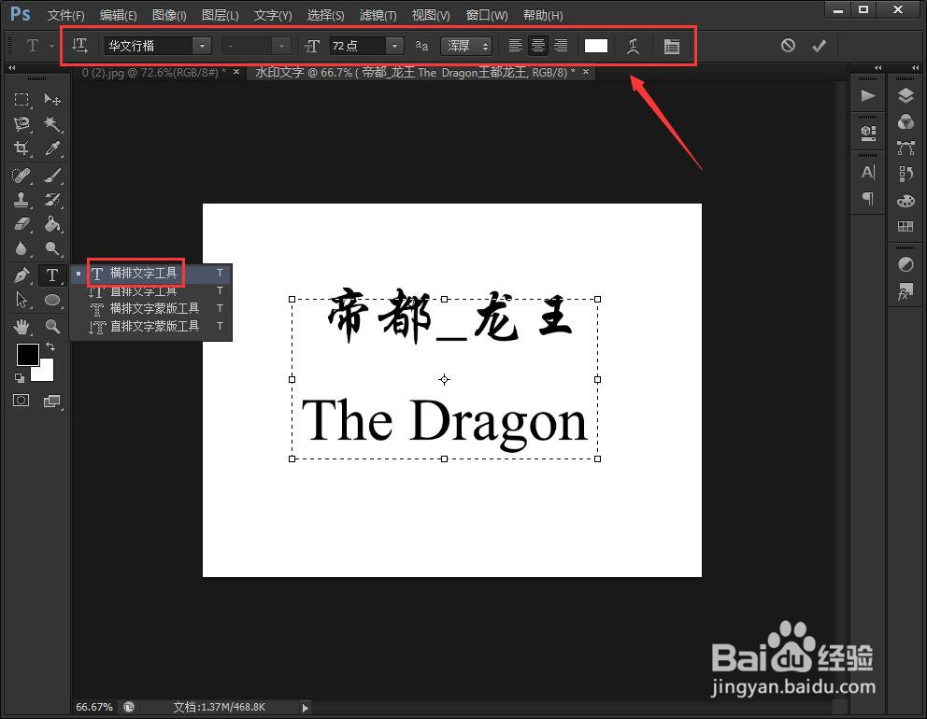This screenshot has height=719, width=927.
Task: Commit the text edit with the checkmark button
Action: coord(820,45)
